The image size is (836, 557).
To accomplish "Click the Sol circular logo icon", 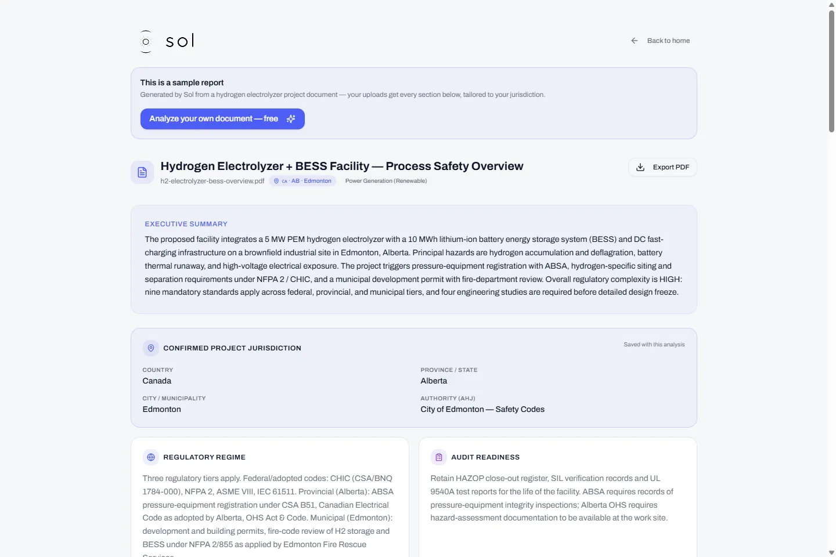I will tap(146, 41).
